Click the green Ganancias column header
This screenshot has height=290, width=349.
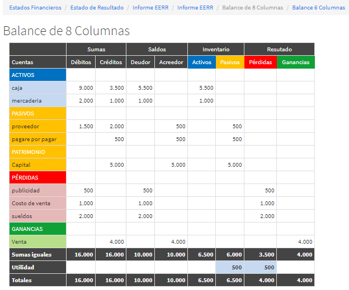point(295,62)
